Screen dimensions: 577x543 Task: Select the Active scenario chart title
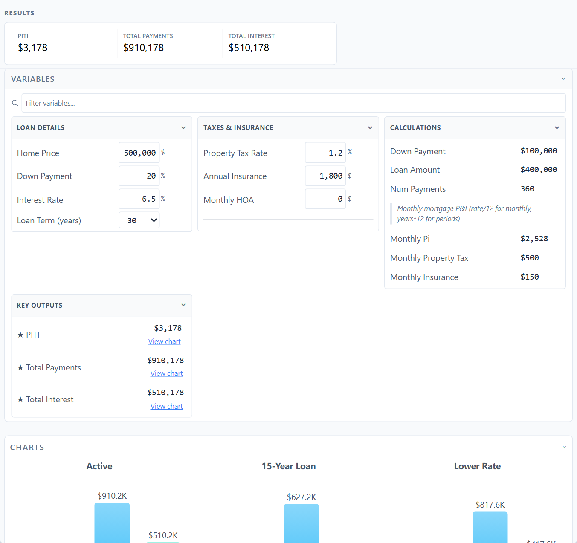pos(99,466)
